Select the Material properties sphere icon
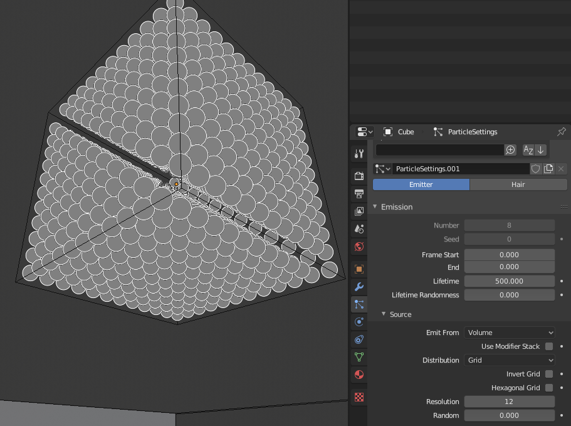571x426 pixels. point(359,374)
